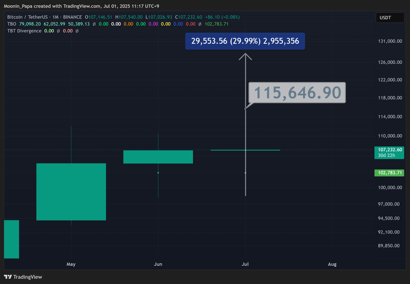Click the 126,000.00 price axis label
Screen dimensions: 410x284
coord(390,62)
